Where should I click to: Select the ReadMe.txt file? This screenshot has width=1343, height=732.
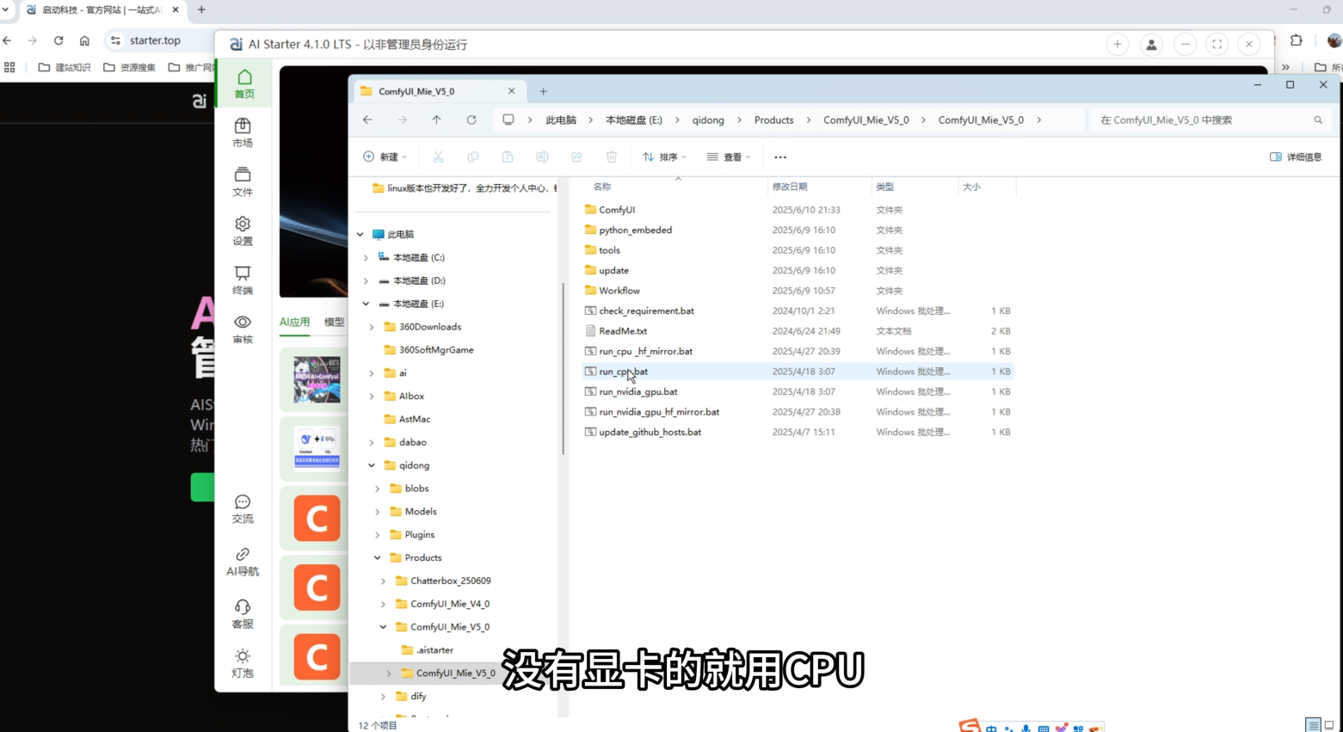(623, 331)
